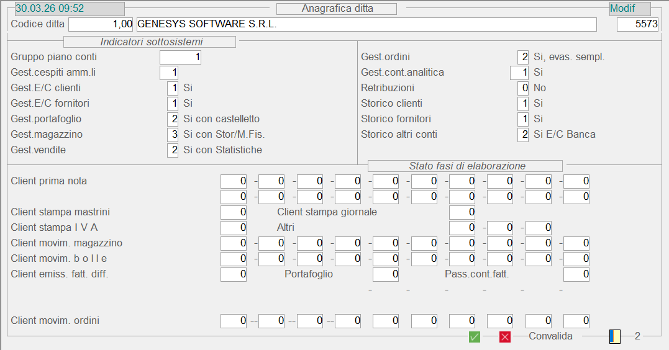Image resolution: width=669 pixels, height=350 pixels.
Task: Click the Convalida label
Action: click(550, 336)
